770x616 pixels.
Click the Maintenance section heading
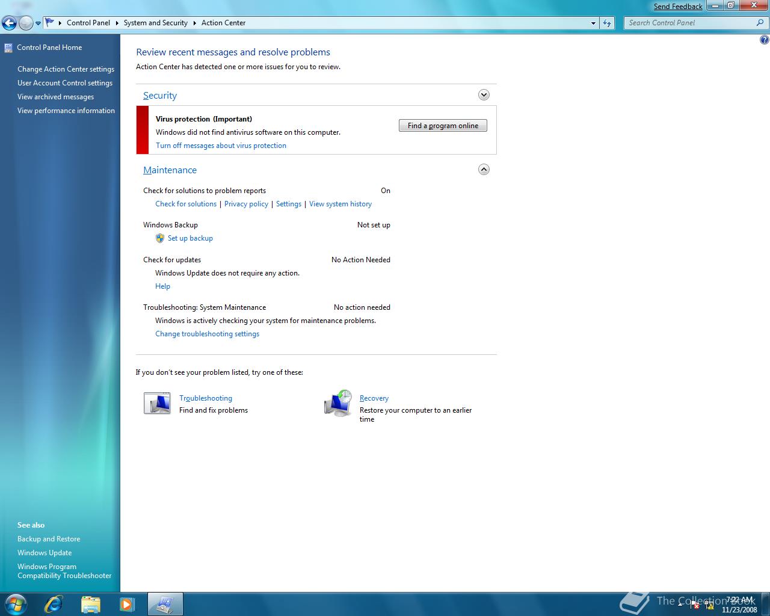point(170,170)
